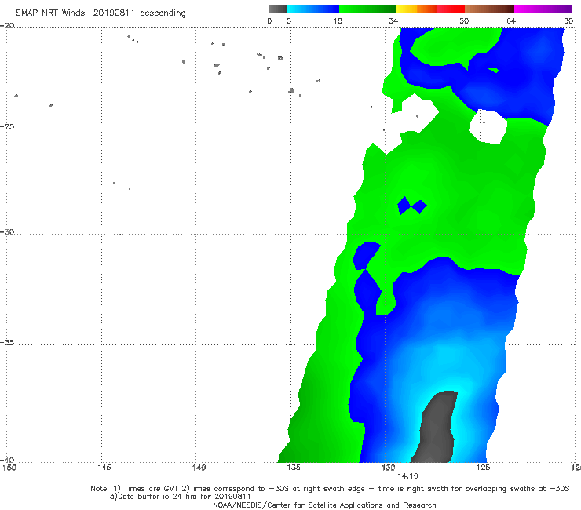Click the '-140' longitude axis label

(x=195, y=468)
